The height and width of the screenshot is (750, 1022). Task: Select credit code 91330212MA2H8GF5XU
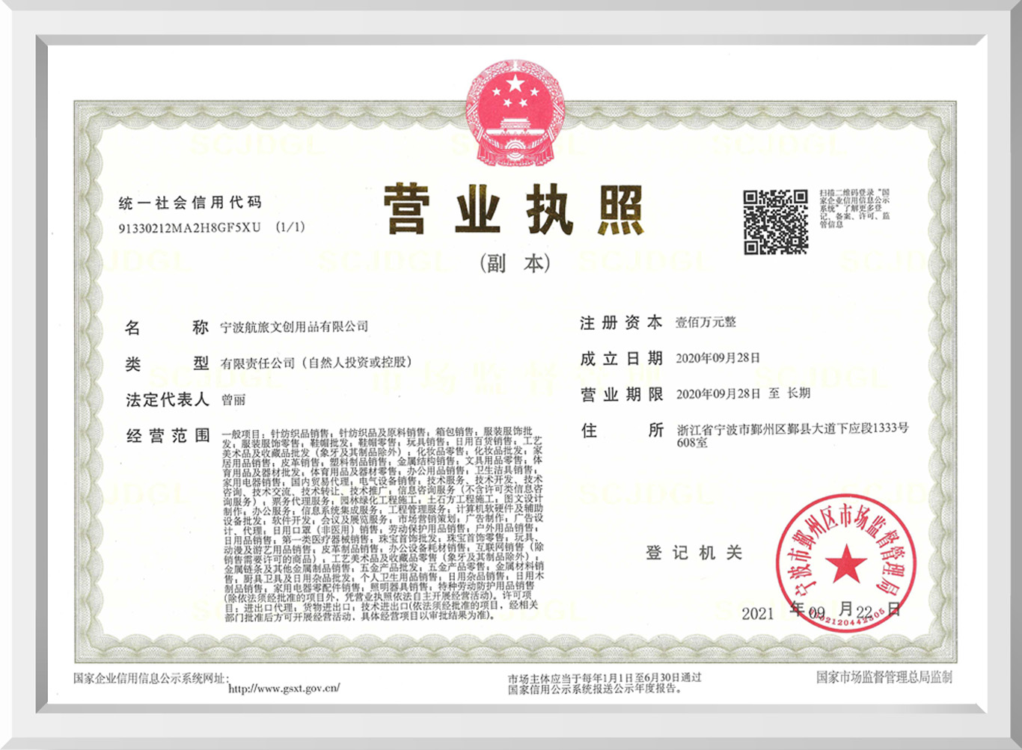point(190,227)
